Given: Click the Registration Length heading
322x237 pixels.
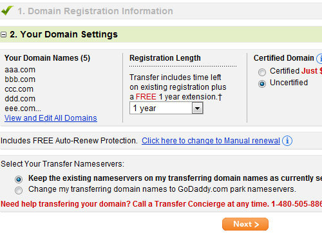Looking at the screenshot, I should point(165,58).
